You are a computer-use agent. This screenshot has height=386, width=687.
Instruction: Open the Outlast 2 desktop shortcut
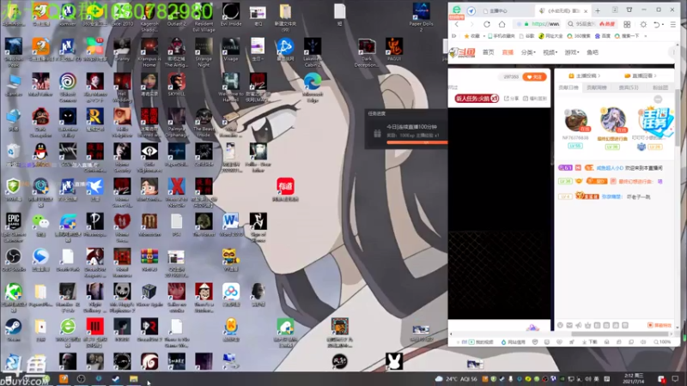coord(177,15)
